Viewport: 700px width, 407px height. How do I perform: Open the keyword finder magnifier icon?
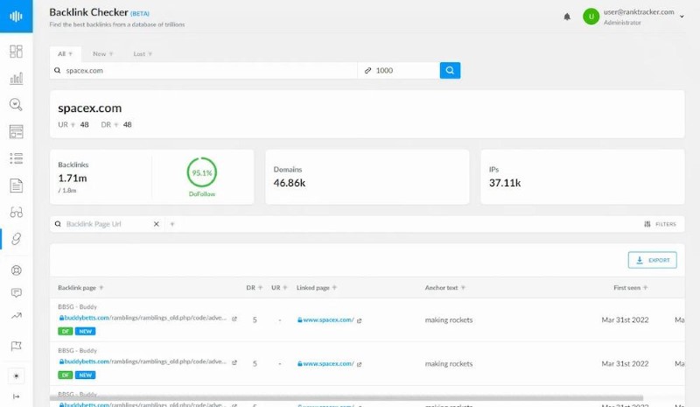[16, 104]
